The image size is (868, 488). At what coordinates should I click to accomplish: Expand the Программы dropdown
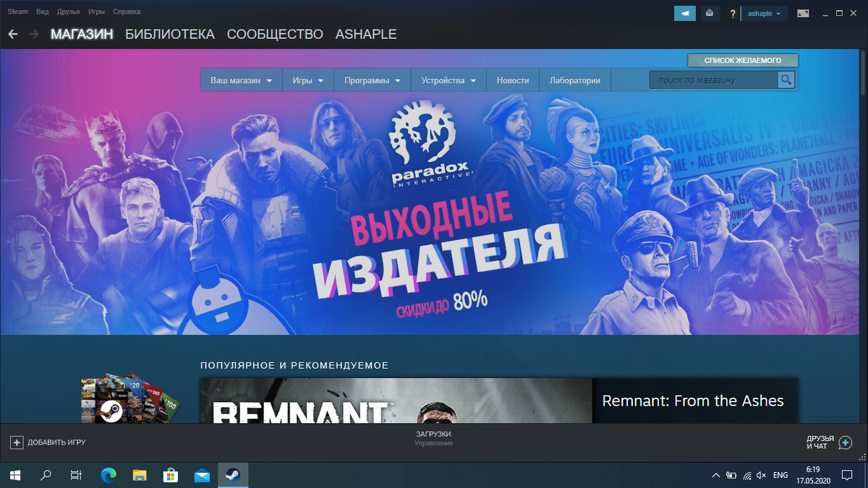coord(373,80)
